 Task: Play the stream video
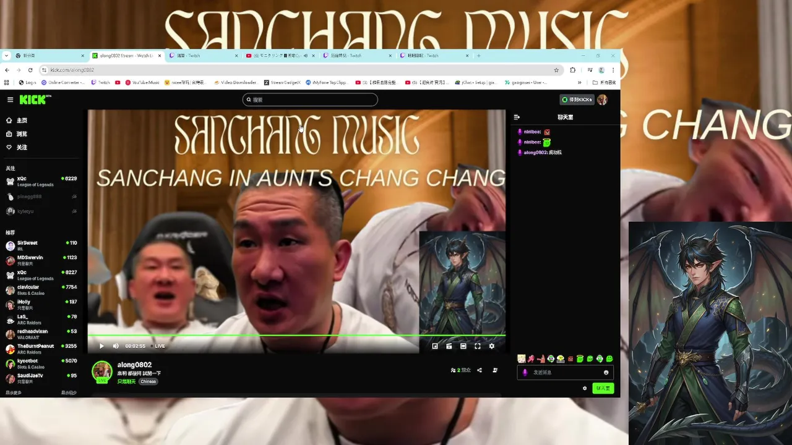pos(102,346)
